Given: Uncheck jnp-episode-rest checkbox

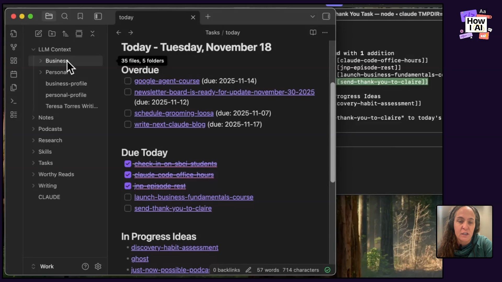Looking at the screenshot, I should 128,186.
